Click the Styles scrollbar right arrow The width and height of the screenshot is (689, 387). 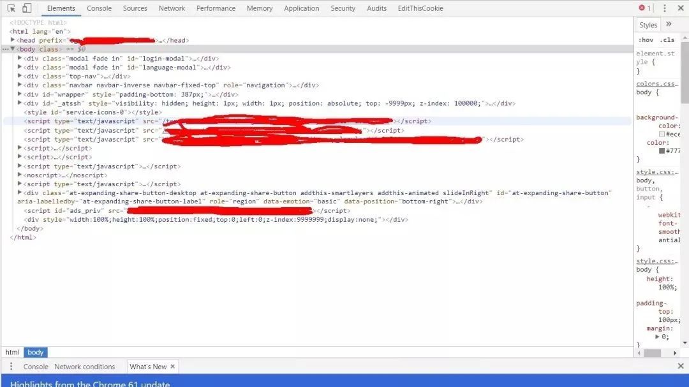coord(675,353)
